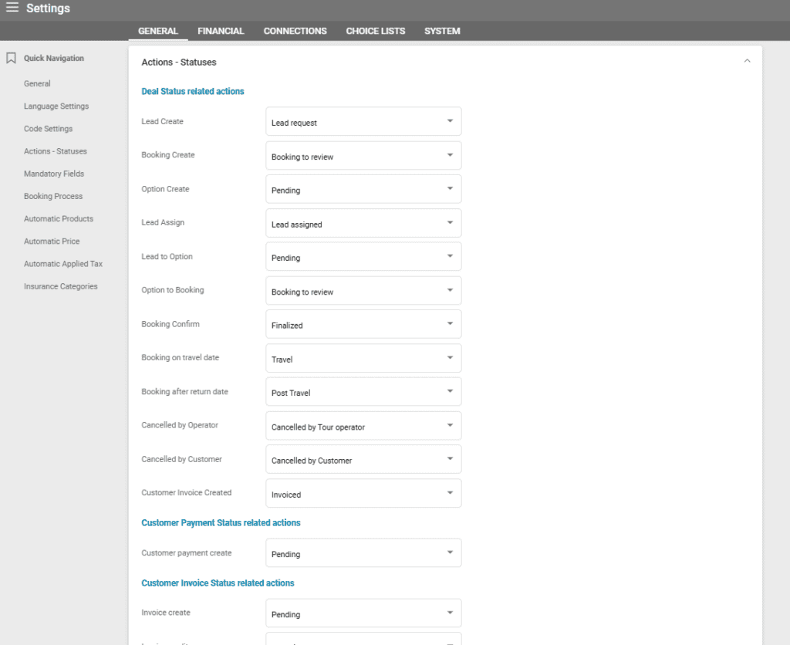
Task: Collapse the Actions - Statuses panel
Action: point(746,62)
